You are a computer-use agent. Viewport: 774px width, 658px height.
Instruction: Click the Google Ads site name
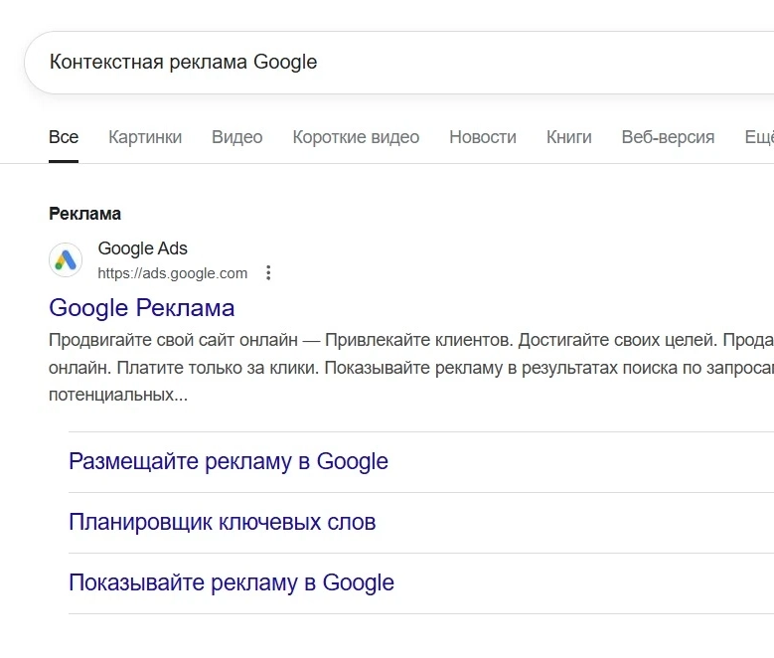143,248
